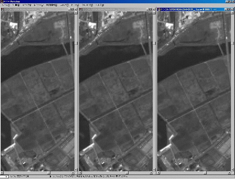Open the Image menu, third in menu bar
Screen dimensions: 235x179
coord(27,5)
